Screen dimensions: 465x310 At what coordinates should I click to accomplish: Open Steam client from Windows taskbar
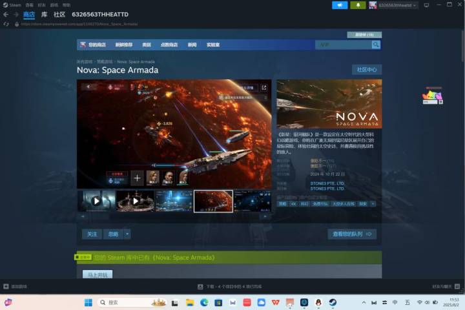coord(333,302)
